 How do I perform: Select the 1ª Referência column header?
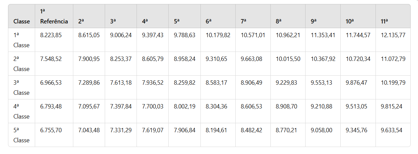[x=54, y=16]
